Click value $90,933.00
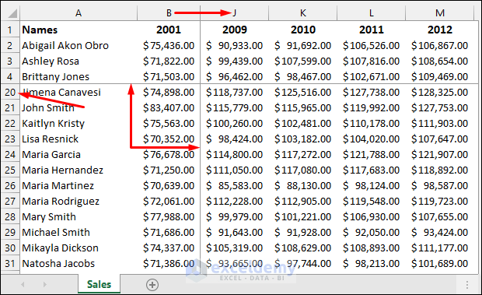The image size is (482, 295). [234, 45]
